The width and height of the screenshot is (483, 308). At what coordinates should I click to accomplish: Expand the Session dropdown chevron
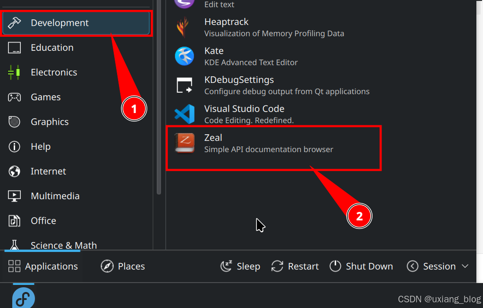[x=465, y=266]
